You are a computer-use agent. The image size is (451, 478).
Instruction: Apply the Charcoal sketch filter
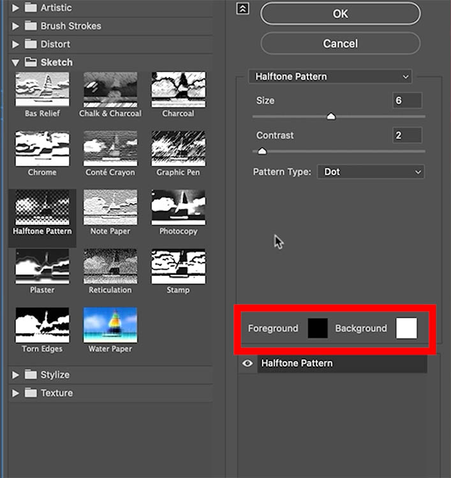178,90
